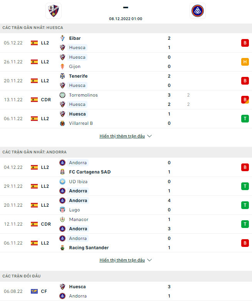252x301 pixels.
Task: Click the green T badge for Villarreal B match
Action: (245, 119)
